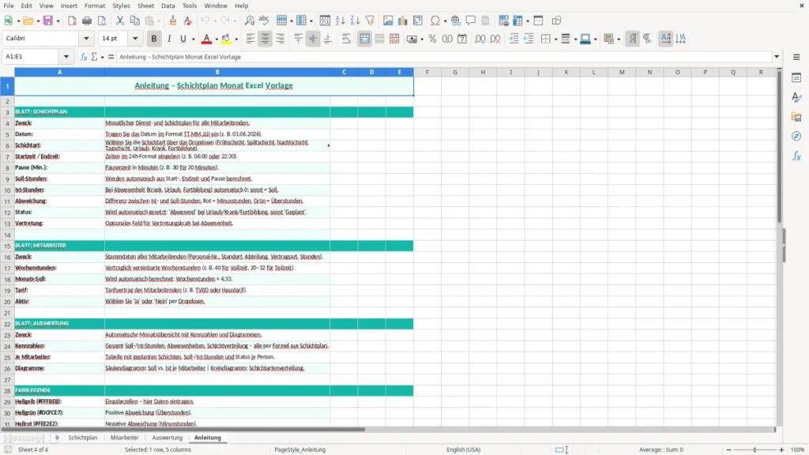
Task: Toggle Wrap Text
Action: (x=347, y=39)
